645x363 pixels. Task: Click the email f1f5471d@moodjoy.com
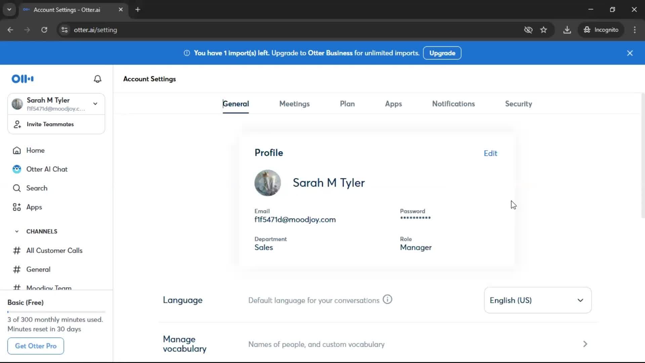tap(295, 219)
